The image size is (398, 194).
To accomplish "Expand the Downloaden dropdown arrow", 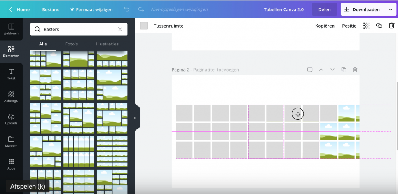I will 390,10.
